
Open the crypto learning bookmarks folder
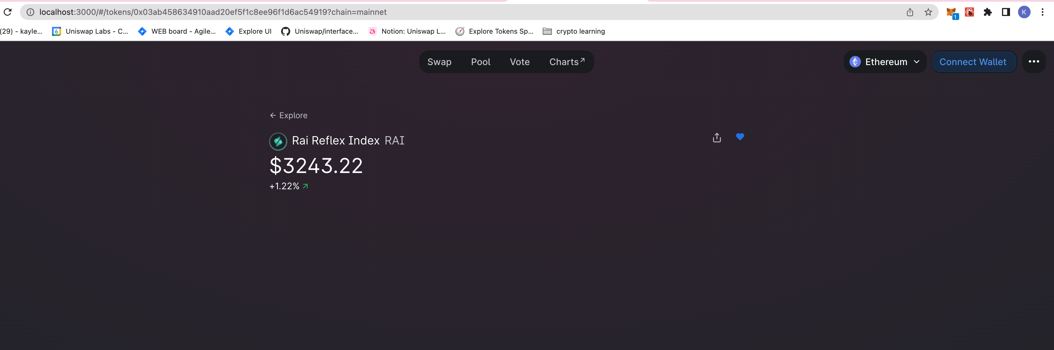(x=574, y=31)
